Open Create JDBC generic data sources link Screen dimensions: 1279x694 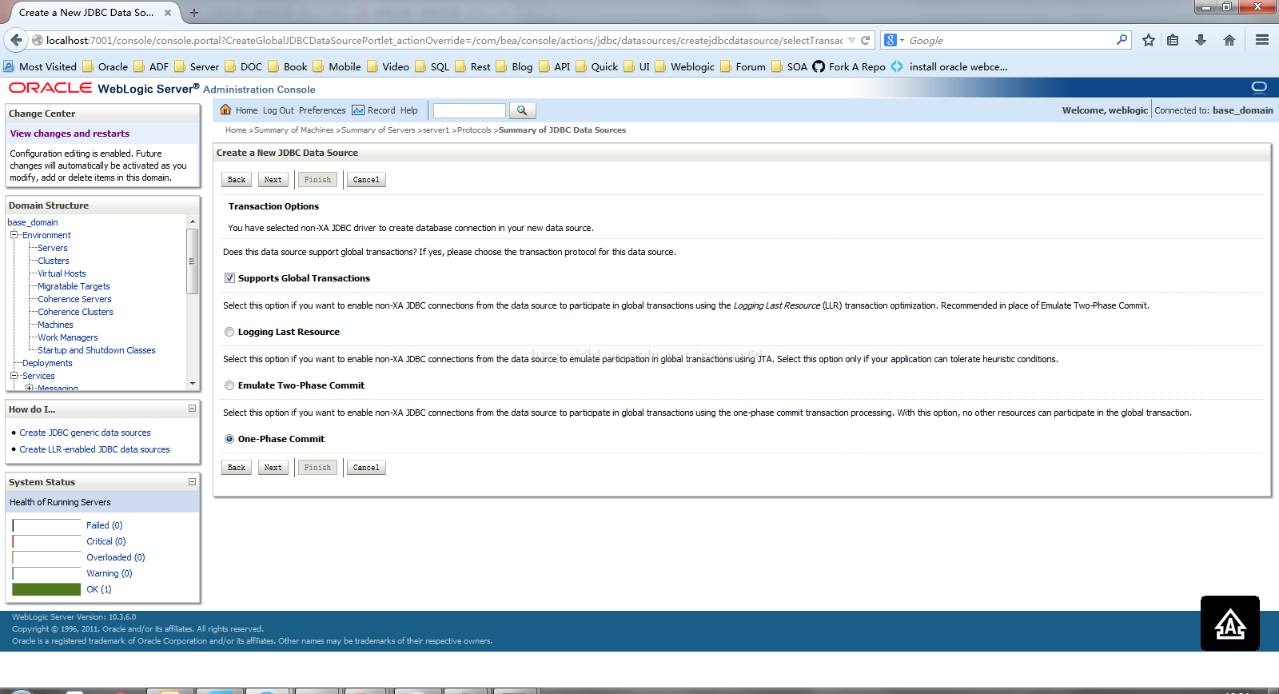(85, 433)
